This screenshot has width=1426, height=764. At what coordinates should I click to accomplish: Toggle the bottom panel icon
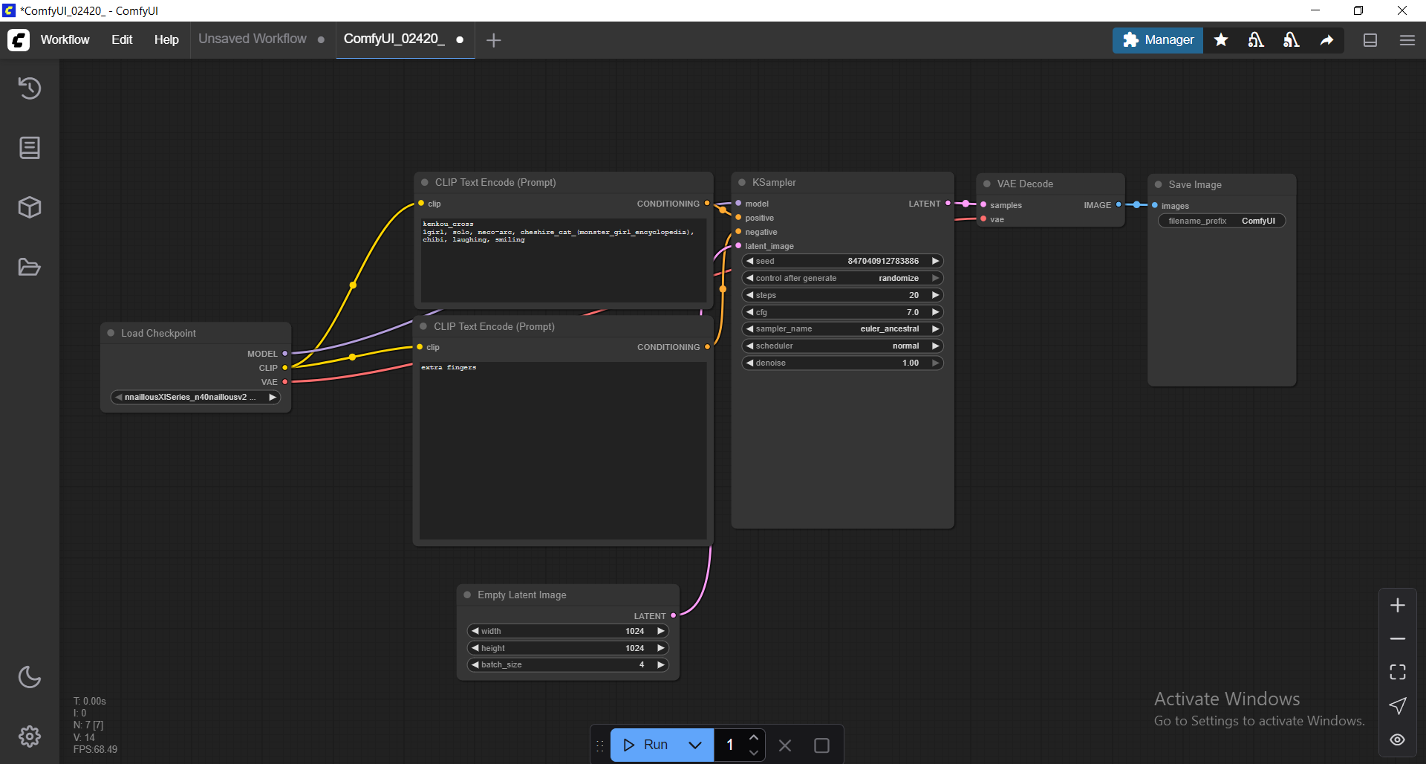click(x=1370, y=40)
